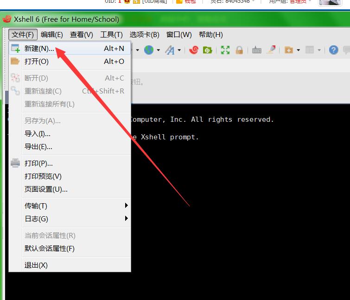
Task: Select 新建(N)... from the file menu
Action: click(x=39, y=49)
